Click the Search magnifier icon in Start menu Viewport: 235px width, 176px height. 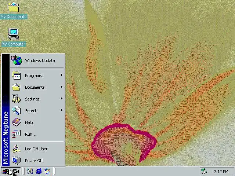click(16, 110)
